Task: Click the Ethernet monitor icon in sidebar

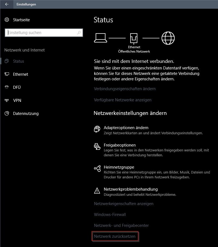Action: pos(7,74)
